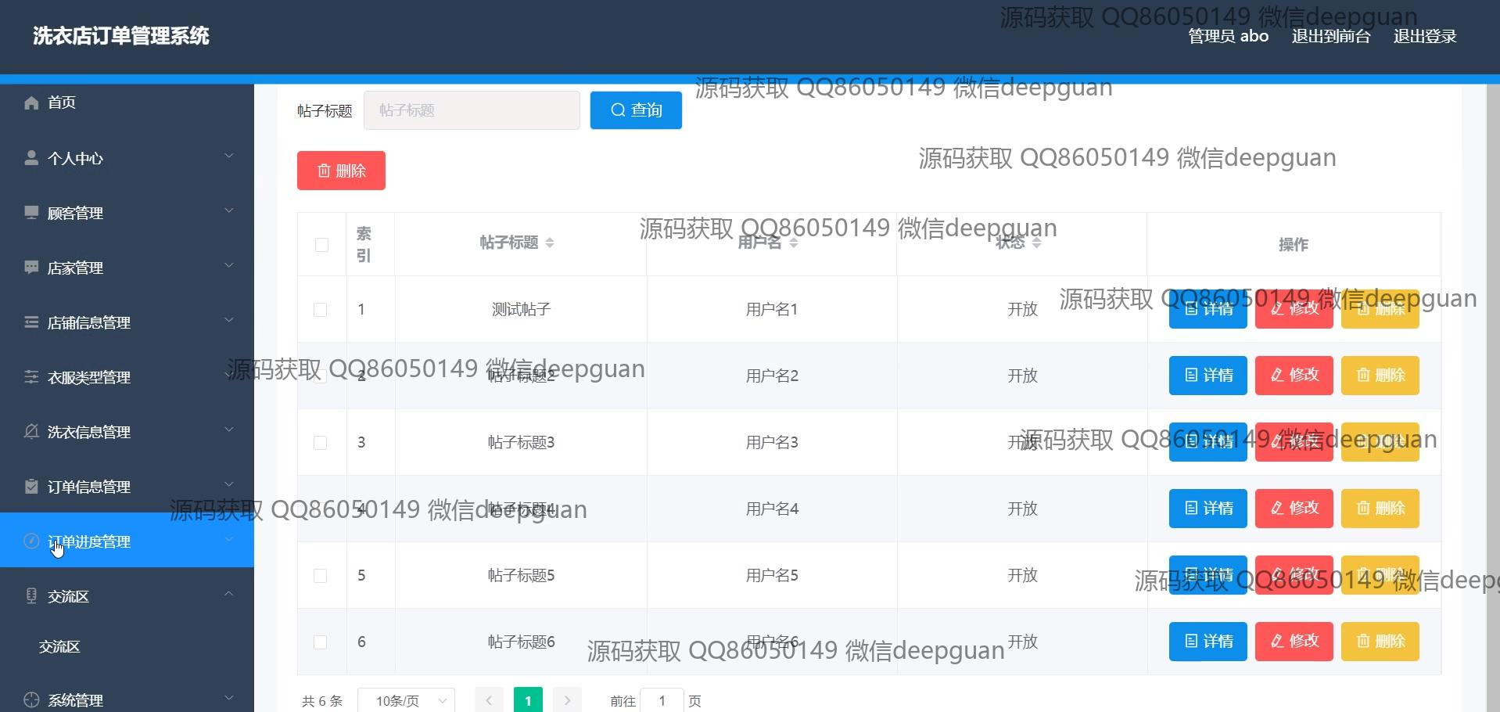This screenshot has width=1500, height=712.
Task: Expand 洗衣信息管理 menu chevron
Action: coord(229,430)
